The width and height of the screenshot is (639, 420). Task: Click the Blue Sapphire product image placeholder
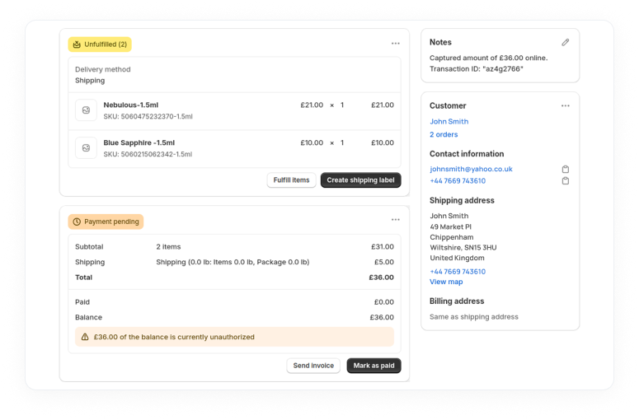pos(86,147)
